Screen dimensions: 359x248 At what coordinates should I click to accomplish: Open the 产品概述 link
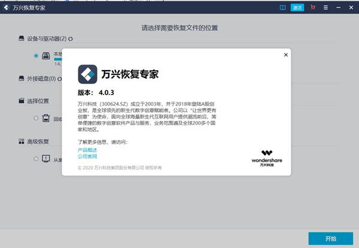[x=87, y=149]
